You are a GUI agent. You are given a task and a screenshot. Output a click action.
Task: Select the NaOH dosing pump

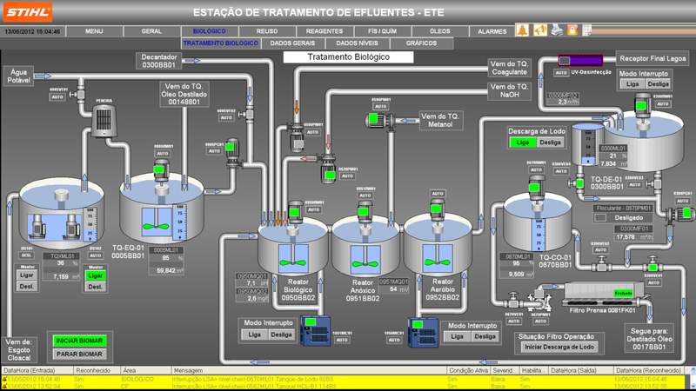click(x=329, y=169)
